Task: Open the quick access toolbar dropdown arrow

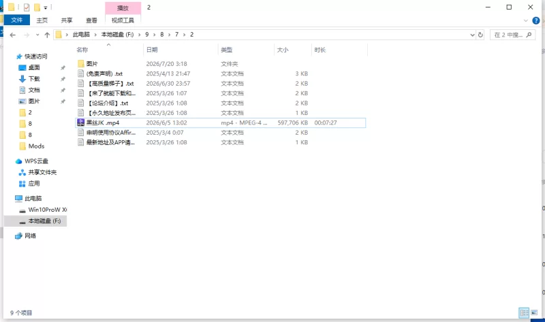Action: (x=45, y=7)
